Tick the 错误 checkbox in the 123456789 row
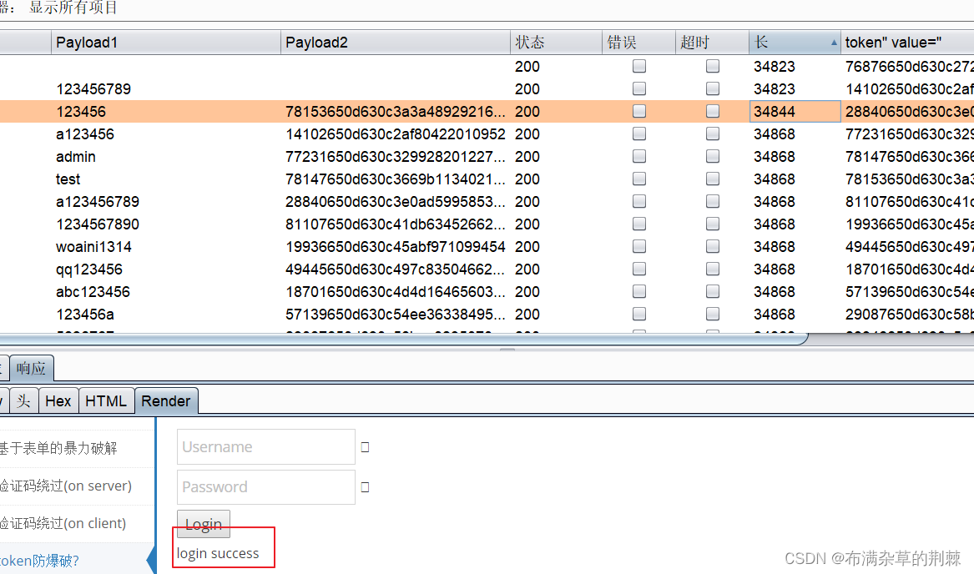Screen dimensions: 974x574 [638, 88]
